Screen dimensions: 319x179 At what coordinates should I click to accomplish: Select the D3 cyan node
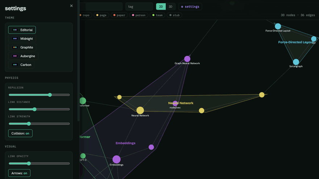point(314,39)
